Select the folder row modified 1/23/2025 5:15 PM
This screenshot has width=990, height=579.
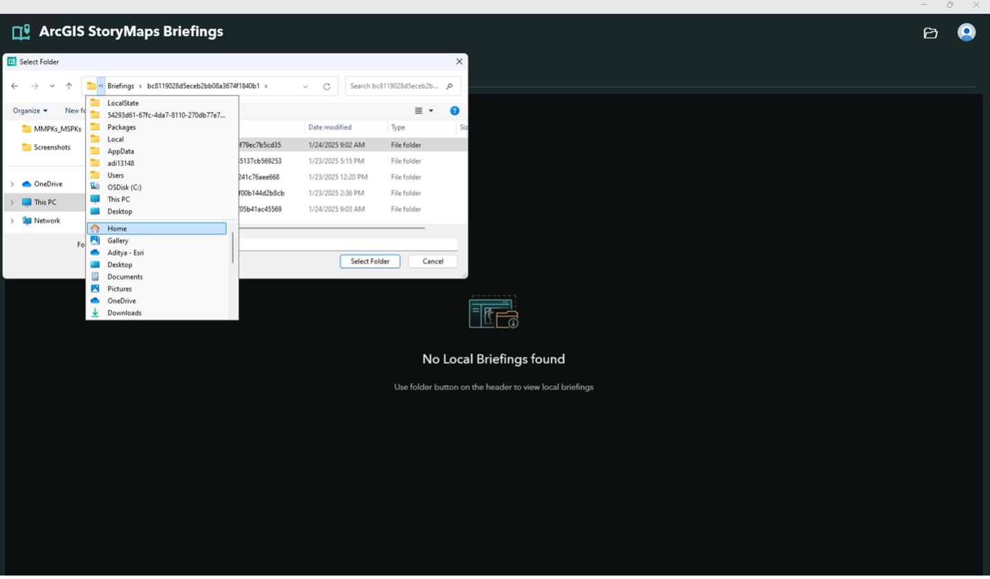(353, 161)
